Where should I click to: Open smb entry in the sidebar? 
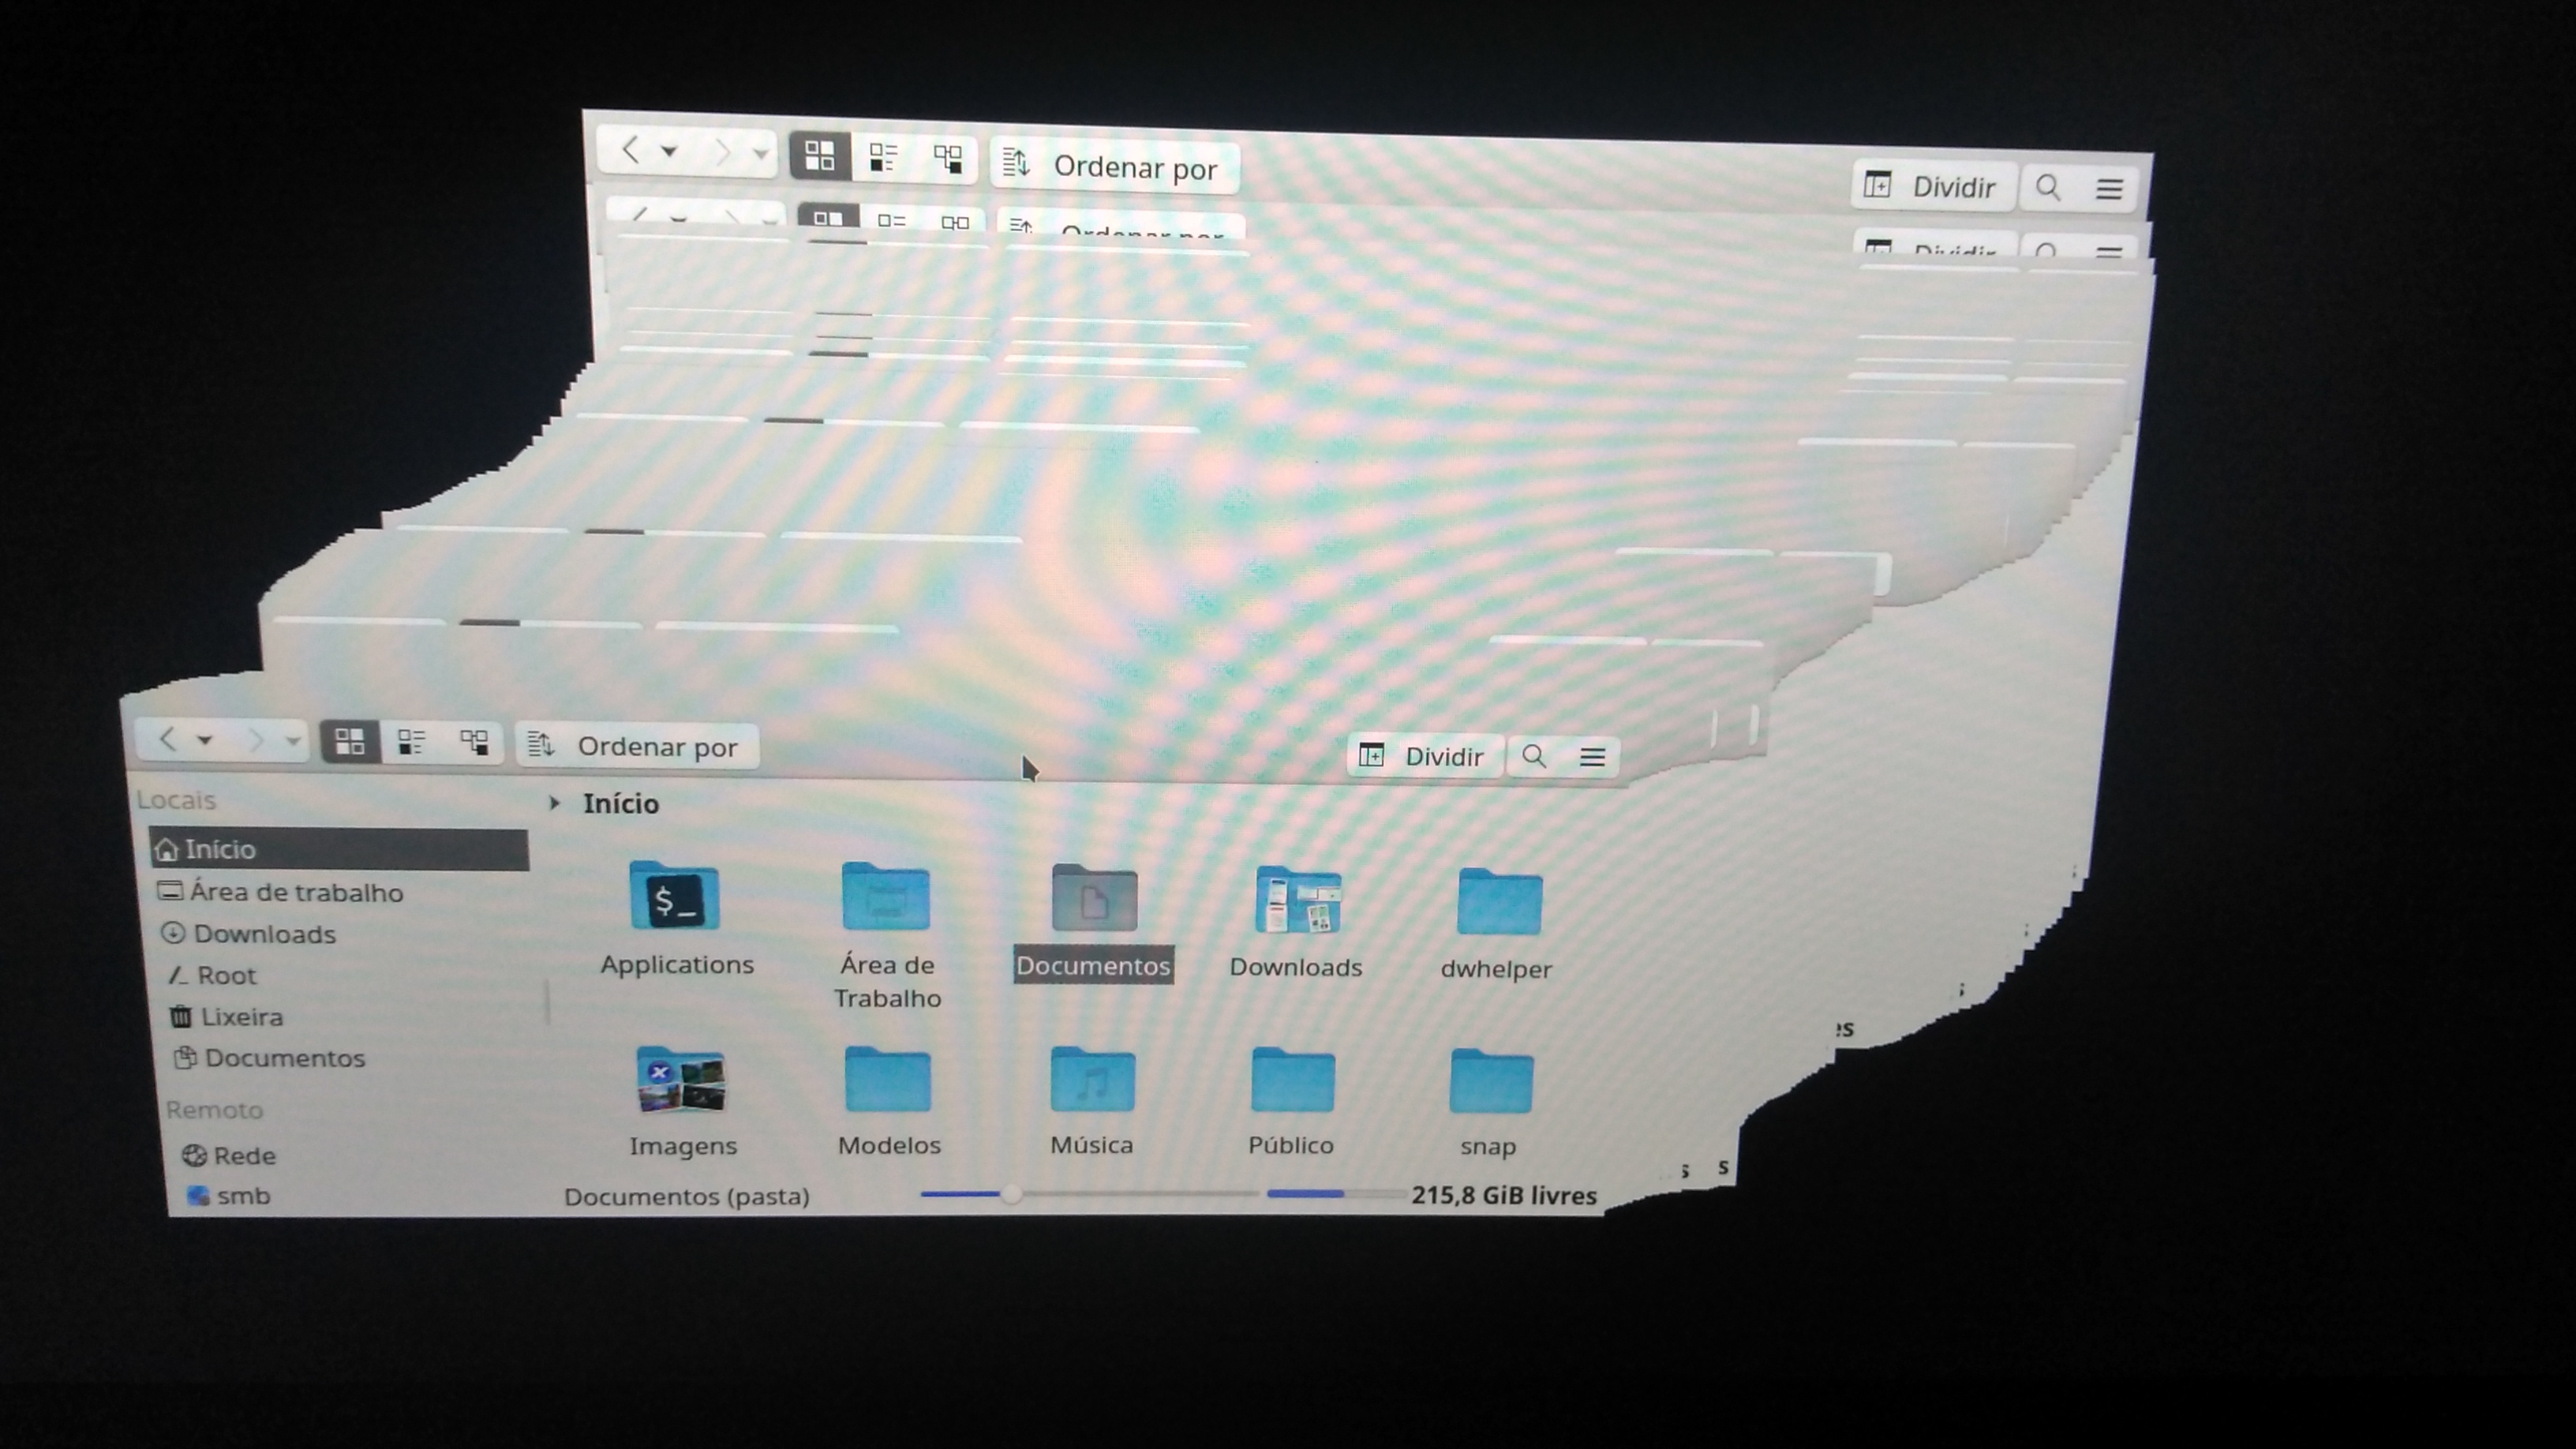tap(229, 1196)
